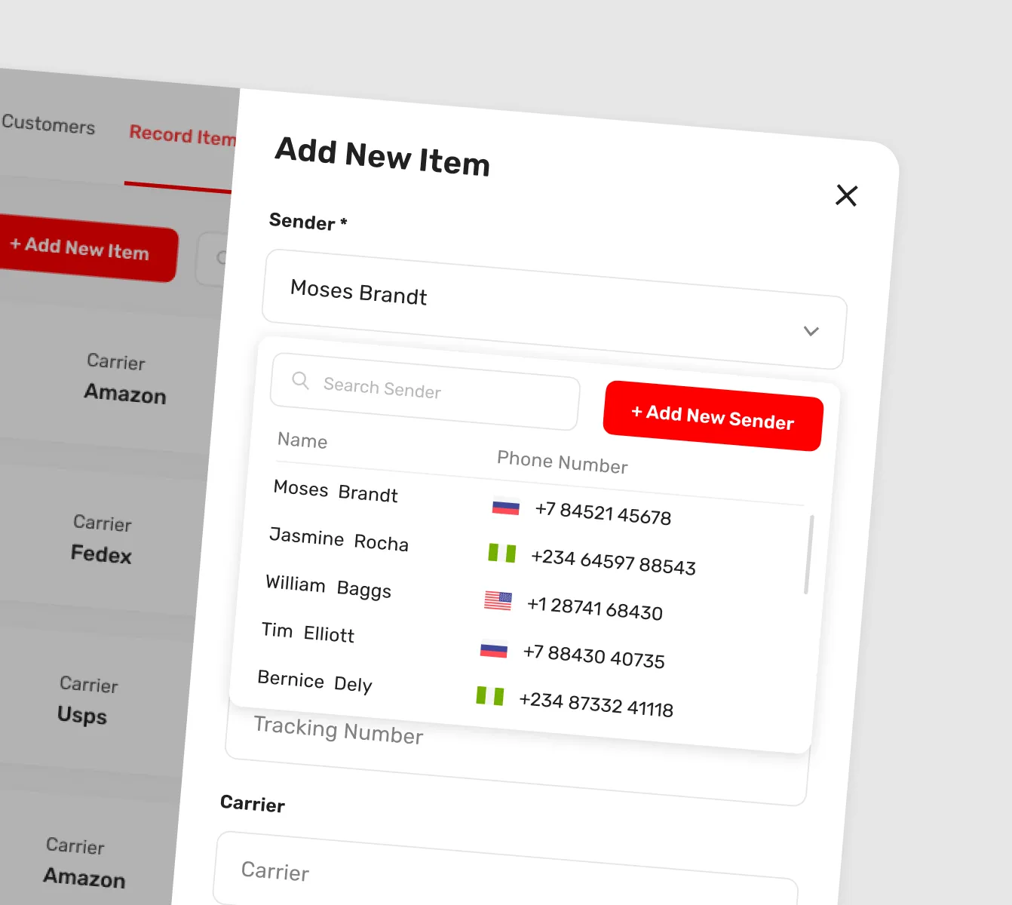Click the Russian flag beside +7 88430 40735
This screenshot has height=905, width=1012.
pos(494,649)
